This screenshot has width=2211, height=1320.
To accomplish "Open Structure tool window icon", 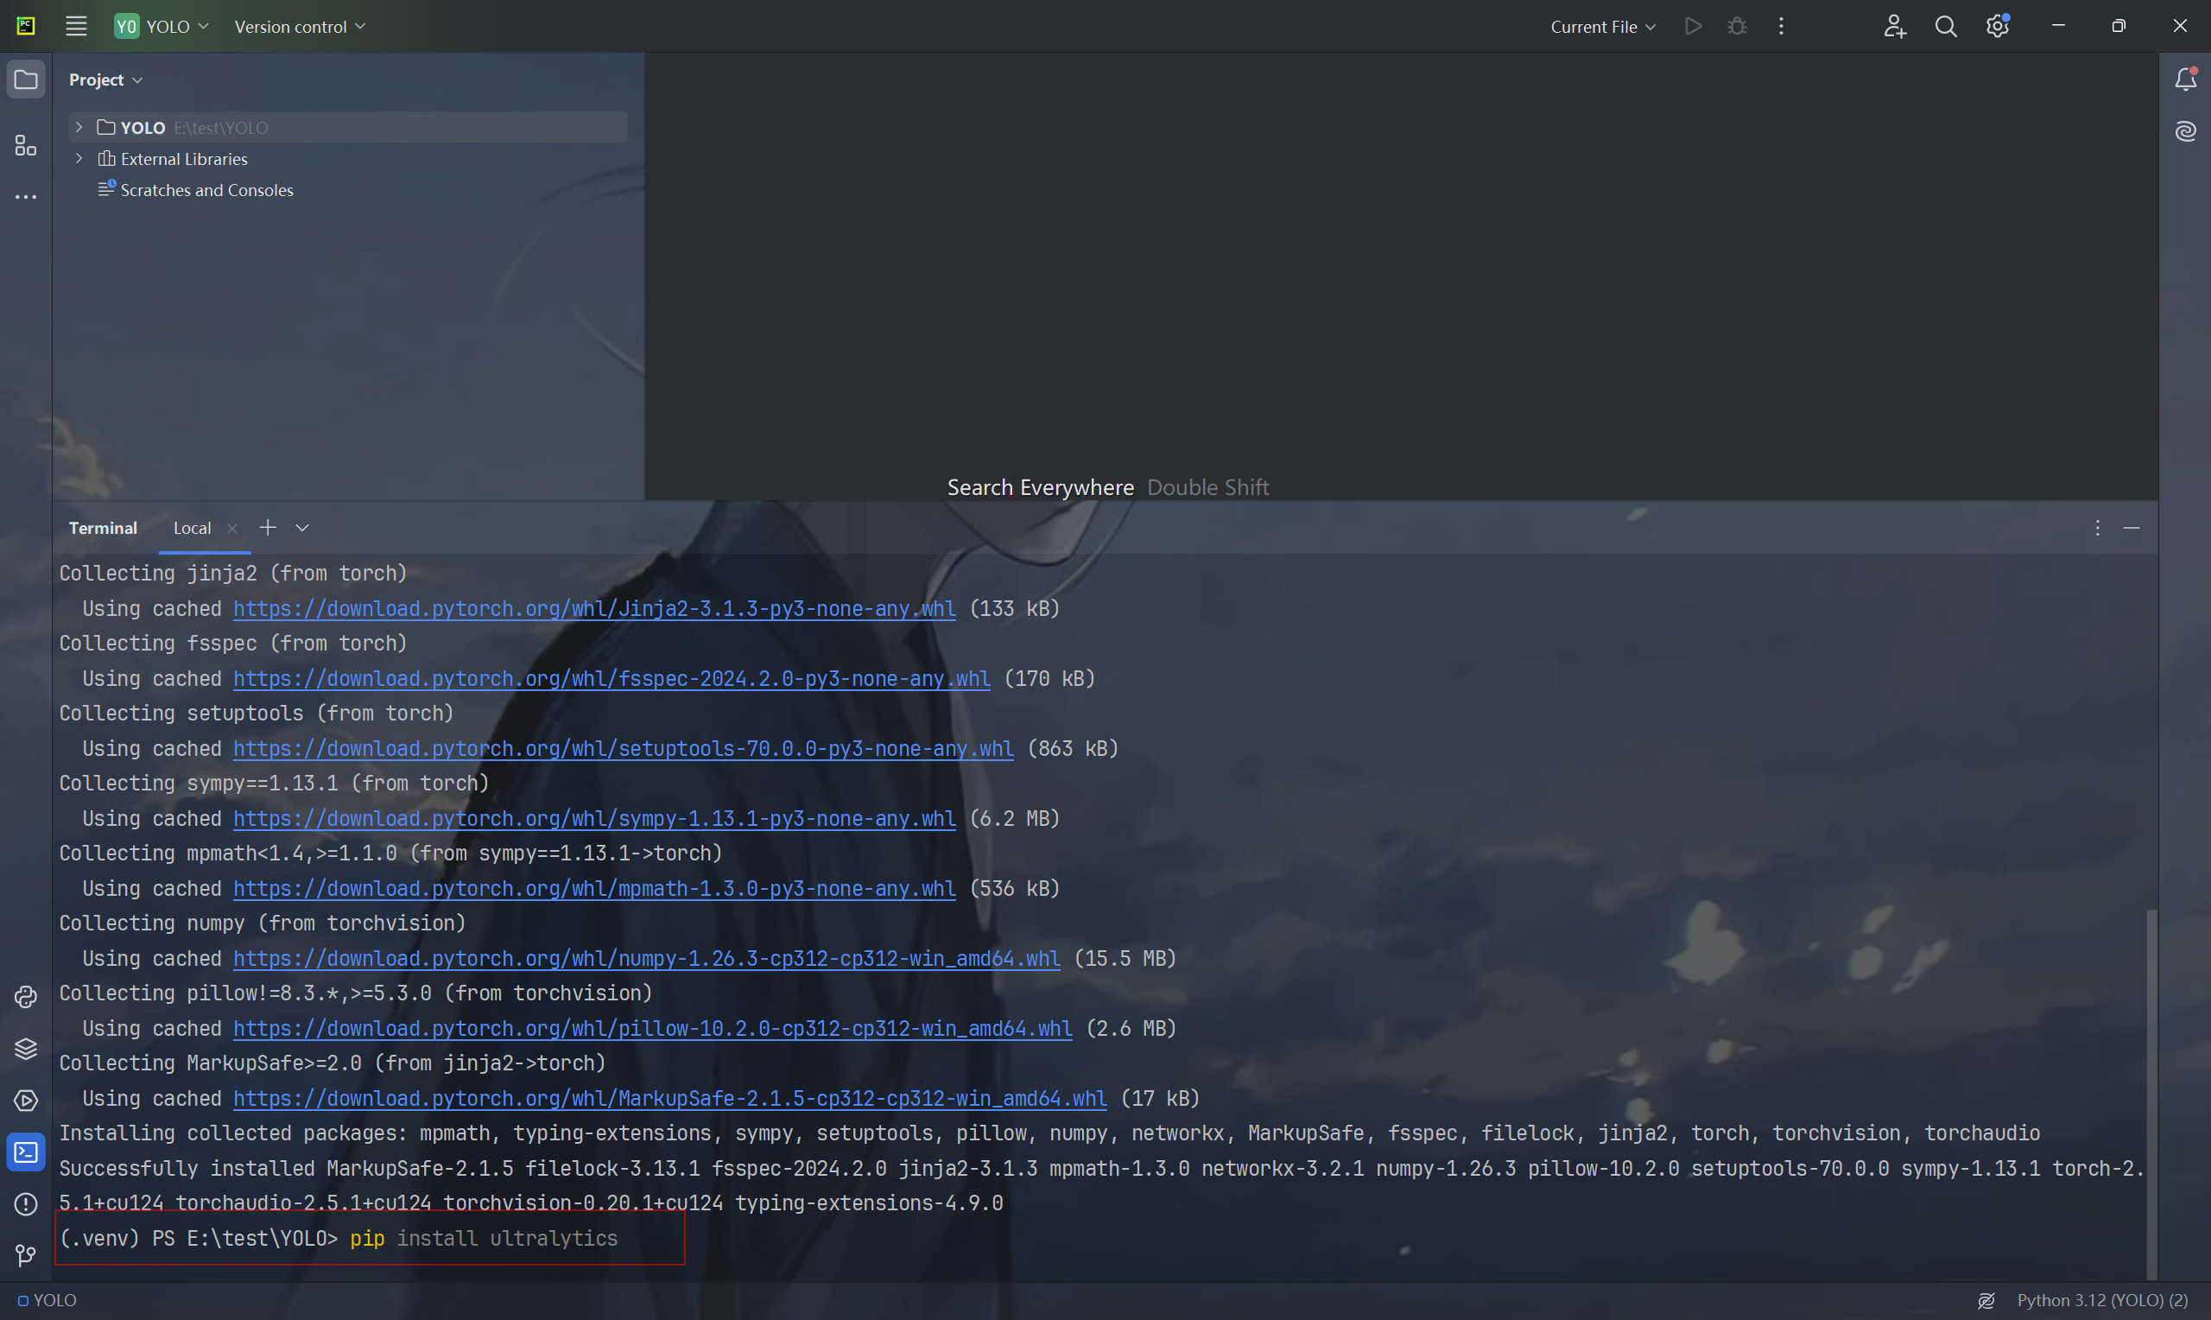I will pyautogui.click(x=26, y=145).
